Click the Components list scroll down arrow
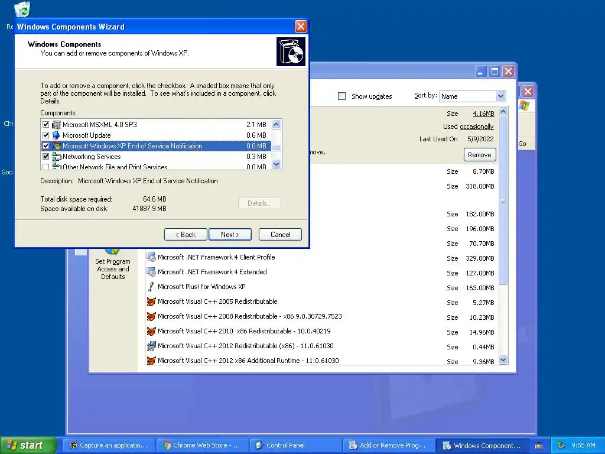 (x=277, y=164)
